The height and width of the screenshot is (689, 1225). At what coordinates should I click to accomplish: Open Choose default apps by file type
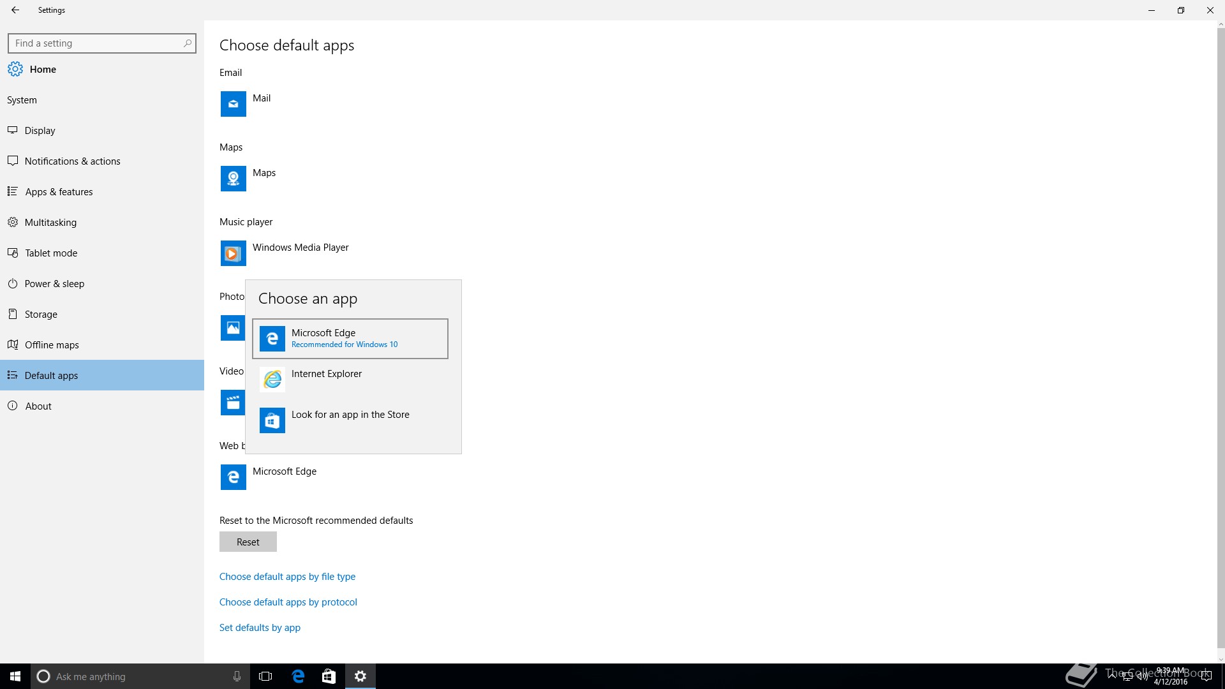287,577
